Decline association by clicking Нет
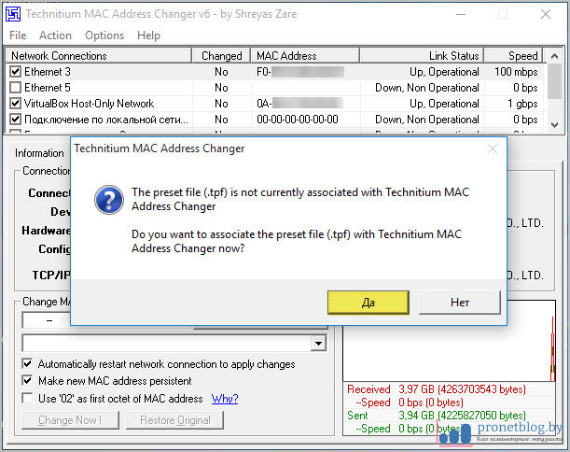570x452 pixels. tap(460, 303)
